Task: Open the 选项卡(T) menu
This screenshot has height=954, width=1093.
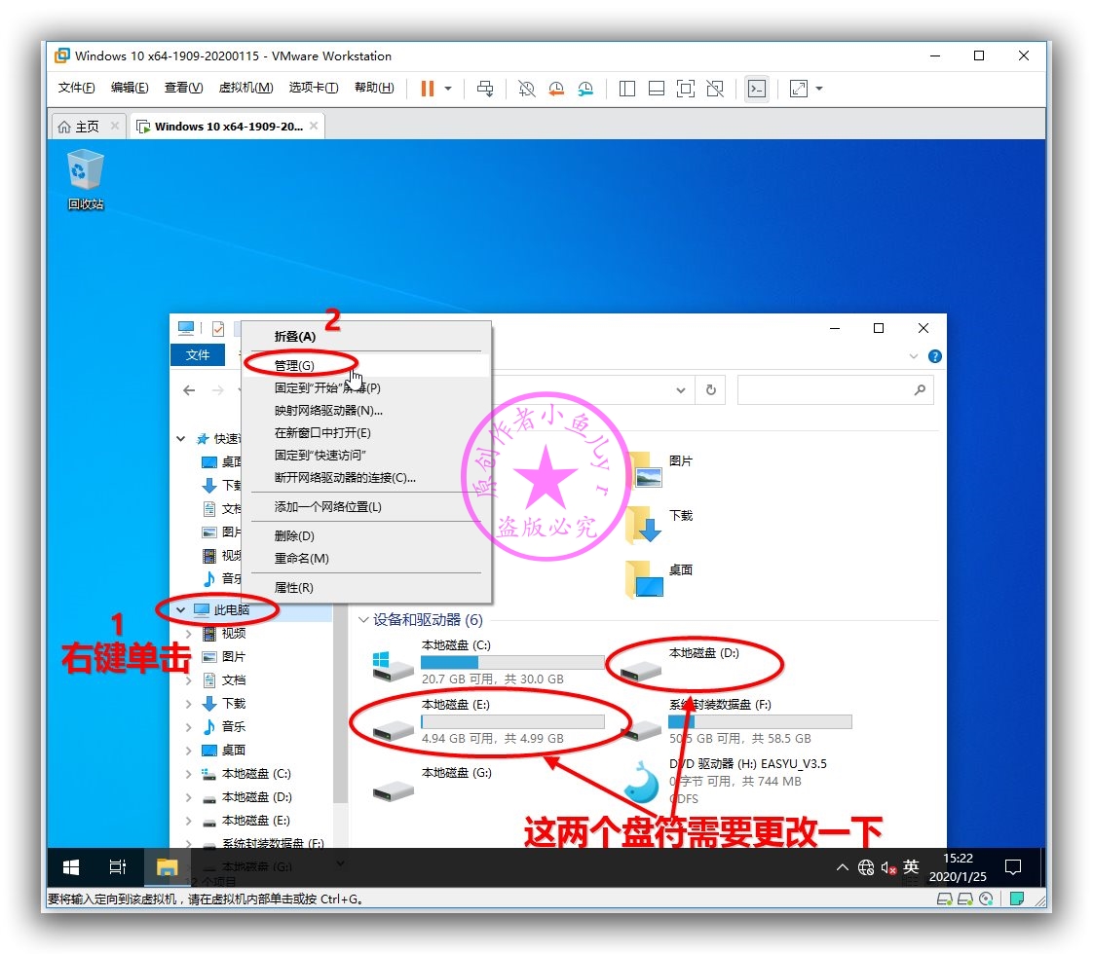Action: 313,88
